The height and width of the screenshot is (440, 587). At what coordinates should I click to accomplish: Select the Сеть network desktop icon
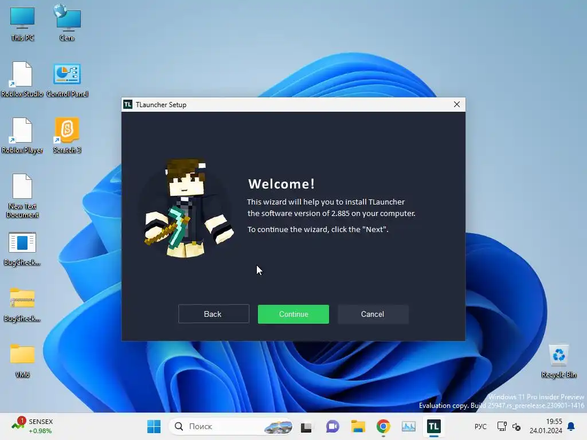pos(67,23)
